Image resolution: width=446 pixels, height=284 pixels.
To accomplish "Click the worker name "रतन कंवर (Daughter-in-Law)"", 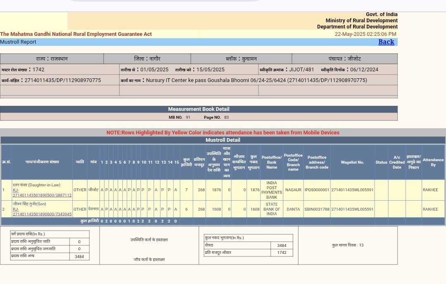I will (36, 185).
